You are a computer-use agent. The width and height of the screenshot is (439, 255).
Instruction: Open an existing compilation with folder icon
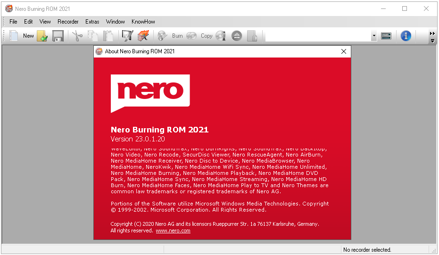tap(42, 36)
